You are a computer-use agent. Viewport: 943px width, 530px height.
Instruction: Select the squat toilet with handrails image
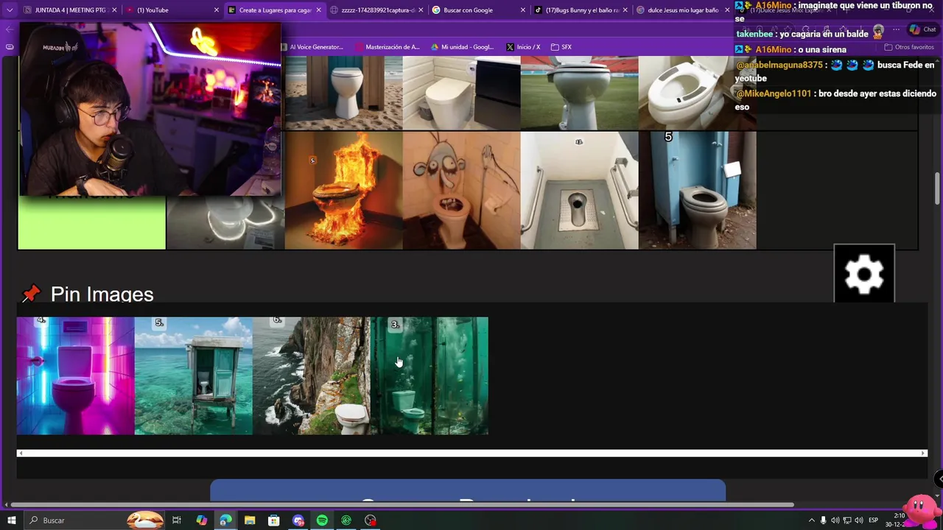(579, 190)
